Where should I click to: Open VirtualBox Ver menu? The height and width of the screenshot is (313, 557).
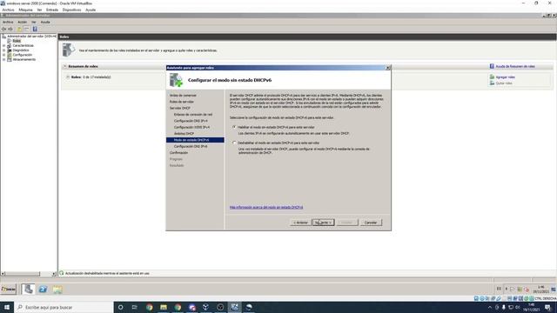[x=39, y=10]
